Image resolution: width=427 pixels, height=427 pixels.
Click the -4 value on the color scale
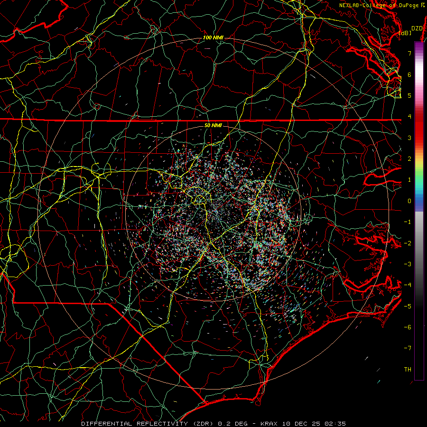click(408, 285)
